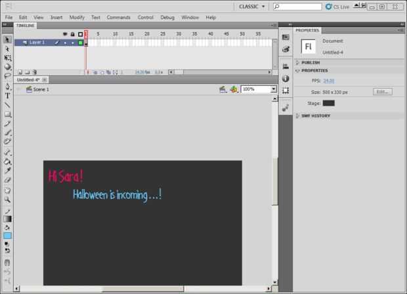Open the Transform panel icon in dock
The width and height of the screenshot is (407, 294).
[x=286, y=91]
